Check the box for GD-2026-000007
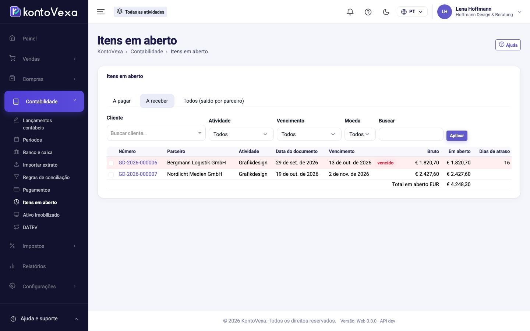Viewport: 530px width, 331px height. [x=111, y=174]
